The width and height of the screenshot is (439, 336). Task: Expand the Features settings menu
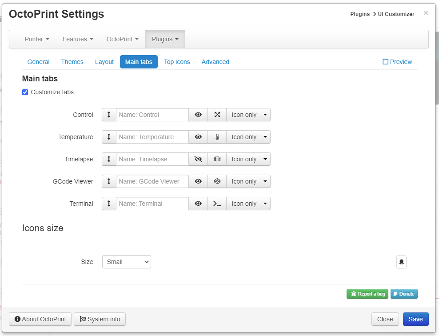[78, 39]
